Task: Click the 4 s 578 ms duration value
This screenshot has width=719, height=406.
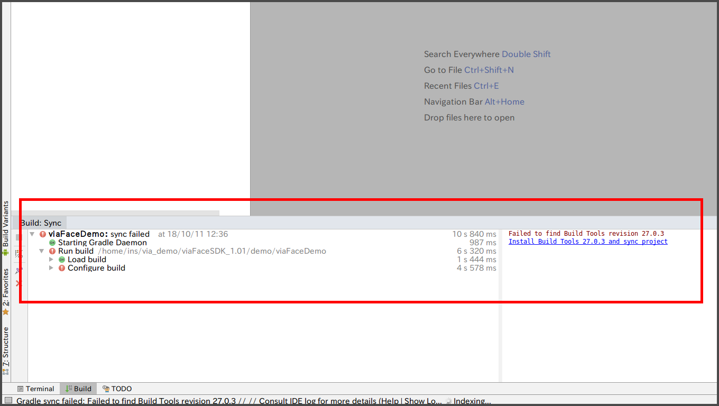Action: 477,268
